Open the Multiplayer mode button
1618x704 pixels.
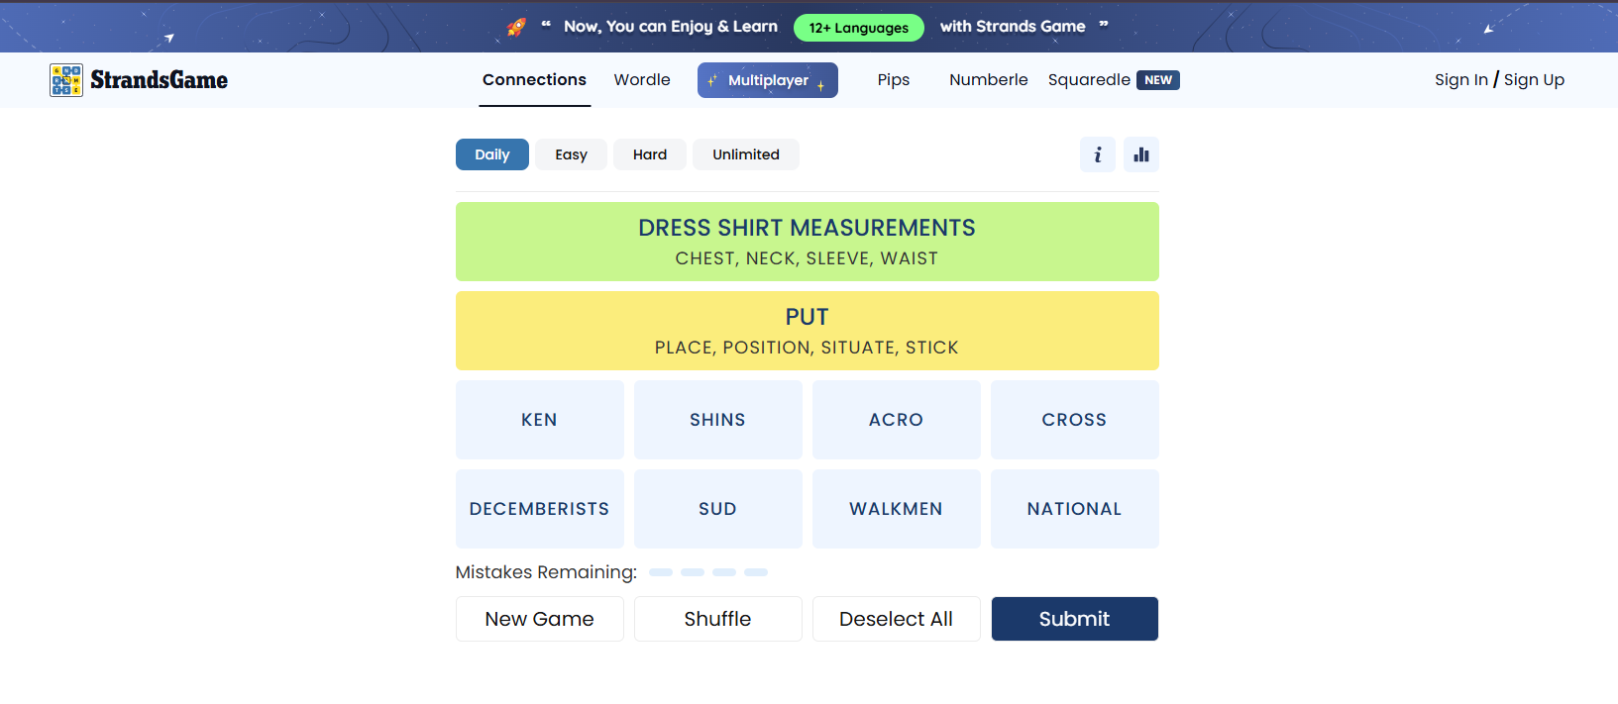768,80
